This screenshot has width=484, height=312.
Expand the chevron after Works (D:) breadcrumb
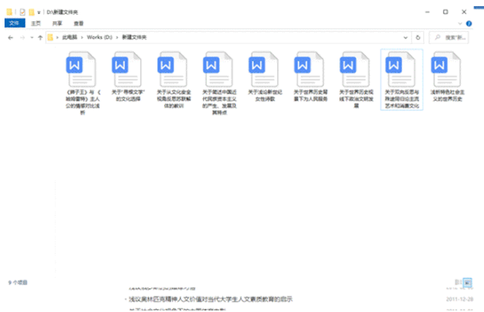(117, 37)
